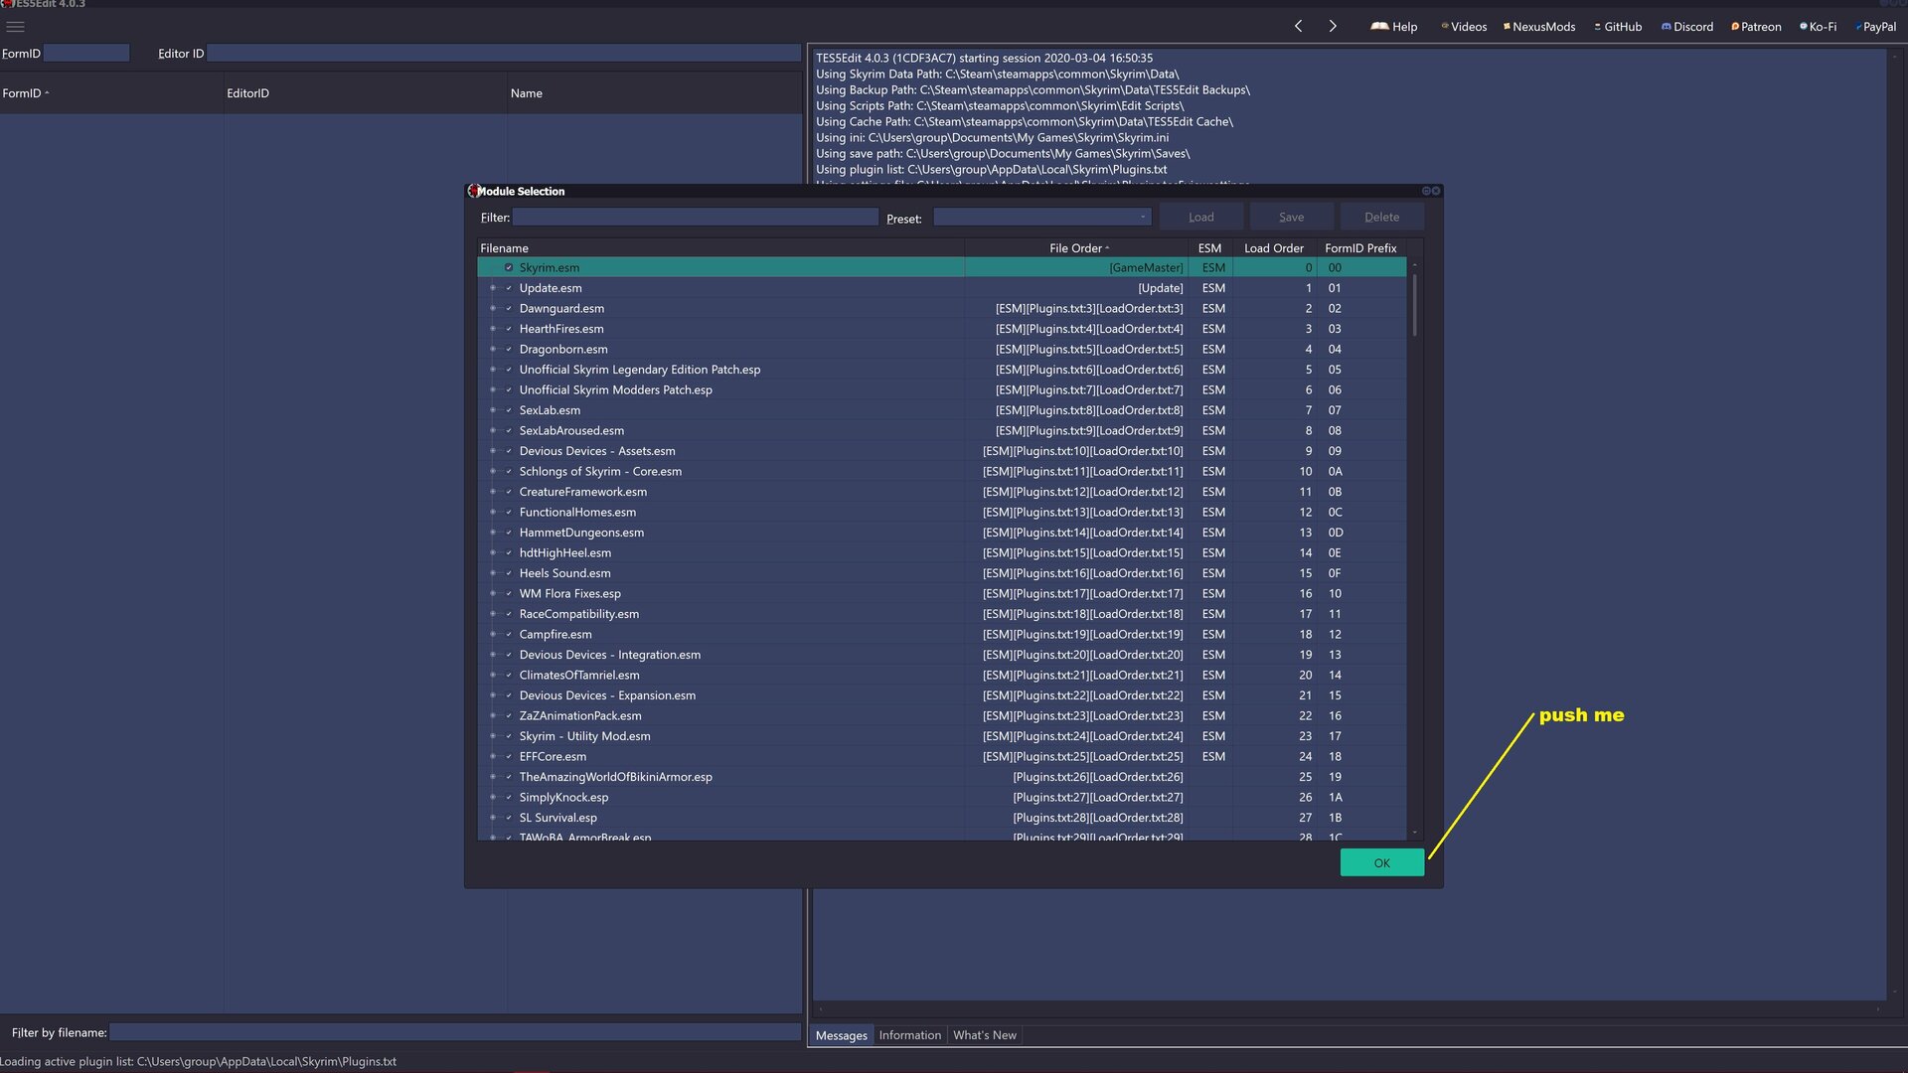1908x1073 pixels.
Task: Sort by the Load Order column header
Action: pyautogui.click(x=1273, y=248)
